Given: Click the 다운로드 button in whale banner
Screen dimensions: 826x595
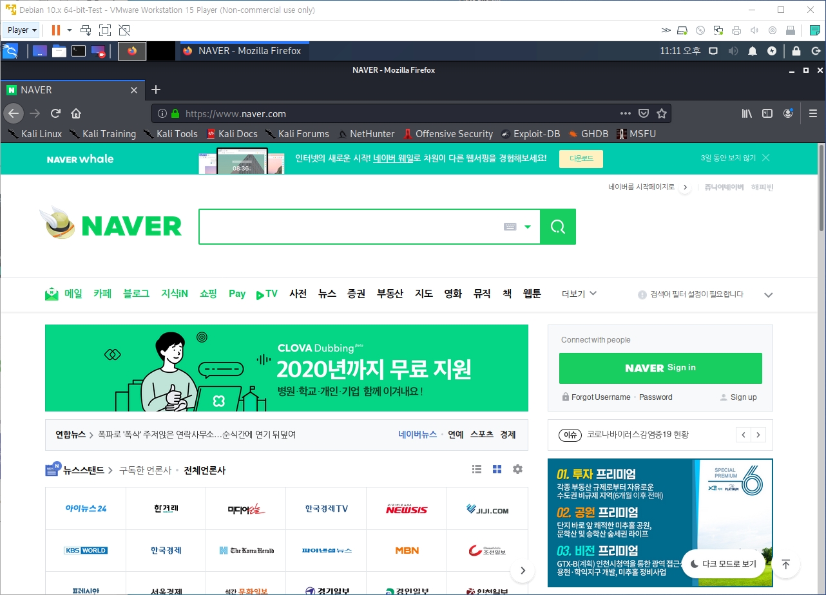Looking at the screenshot, I should [x=581, y=158].
